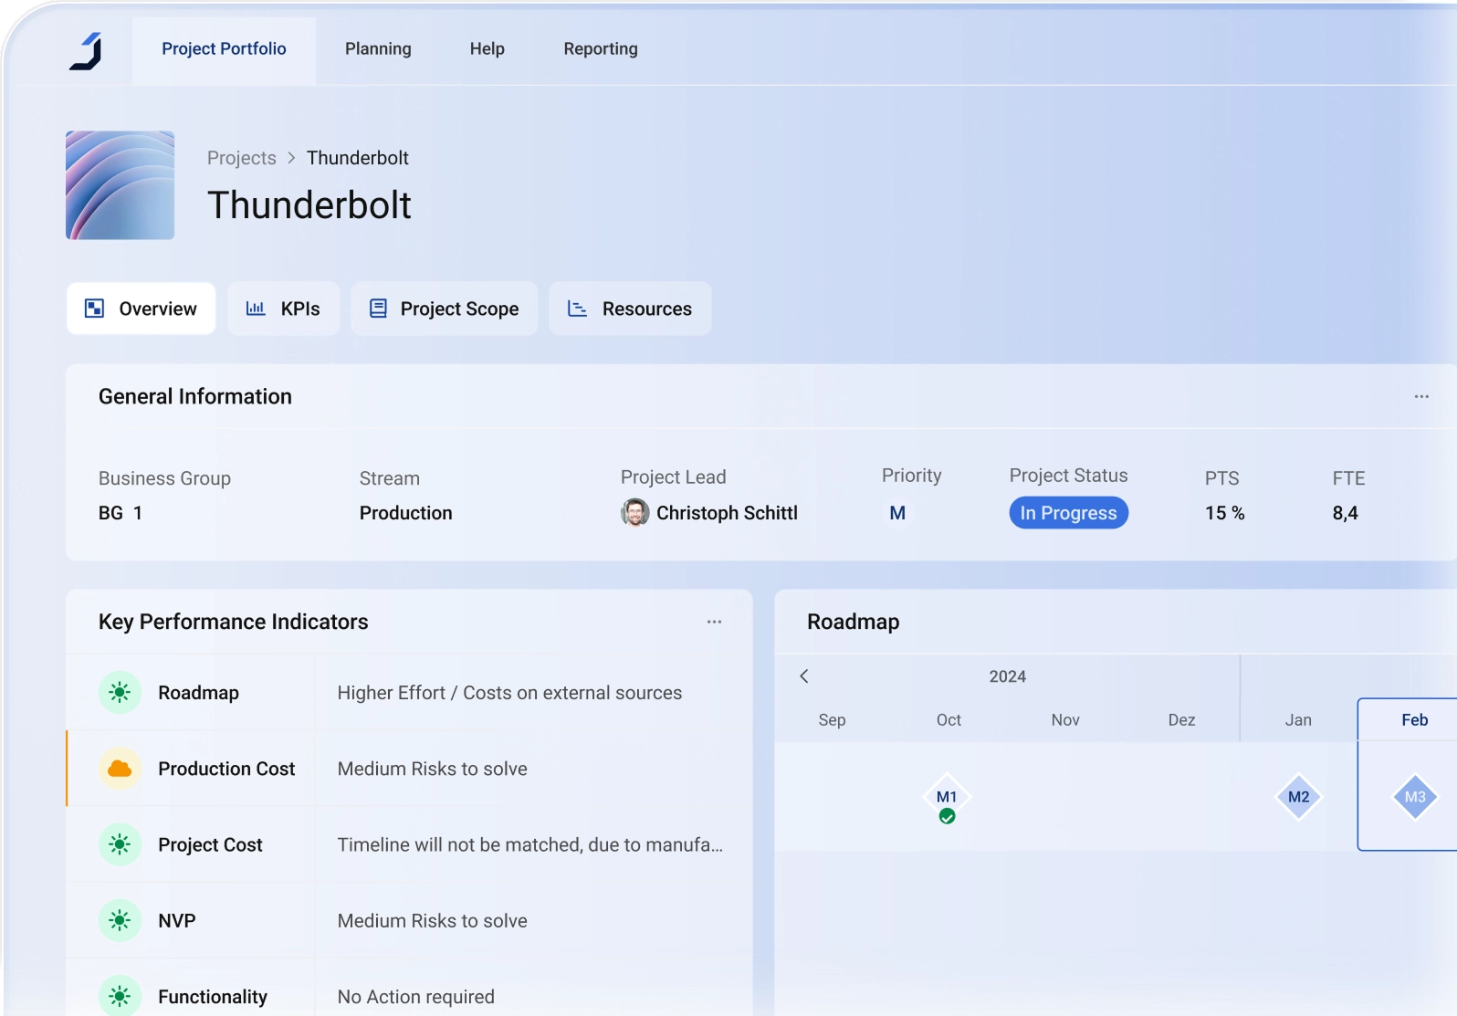Go to the Planning menu
Screen dimensions: 1457x1016
(378, 49)
